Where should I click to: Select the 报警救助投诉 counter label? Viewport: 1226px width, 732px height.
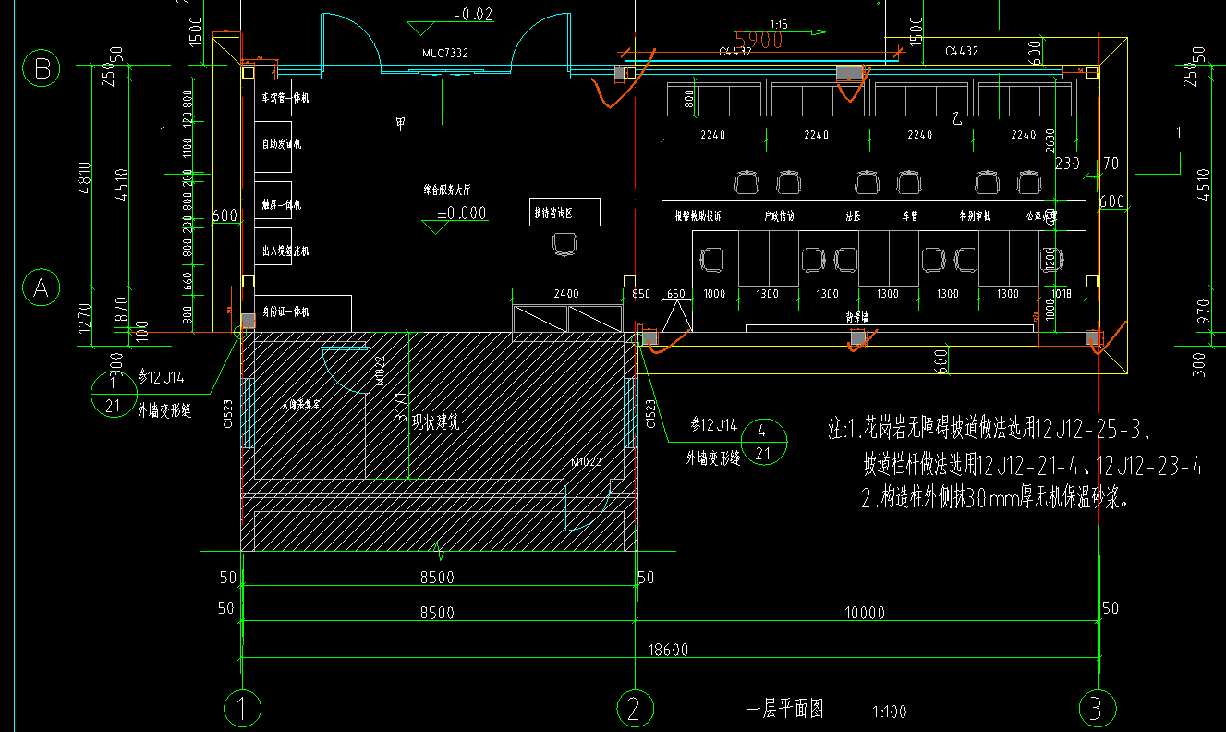click(x=698, y=215)
